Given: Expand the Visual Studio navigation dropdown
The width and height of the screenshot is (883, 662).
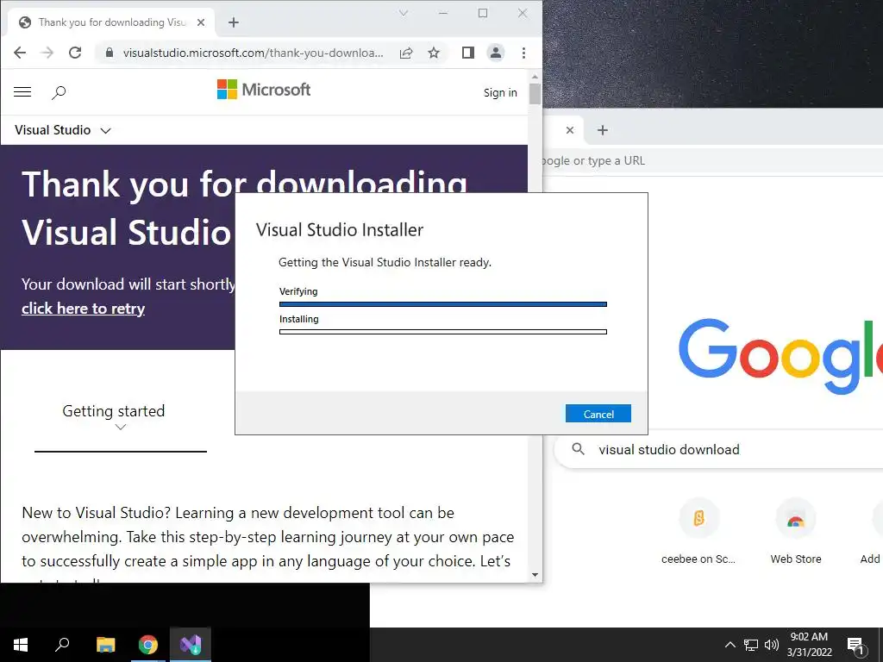Looking at the screenshot, I should 62,130.
